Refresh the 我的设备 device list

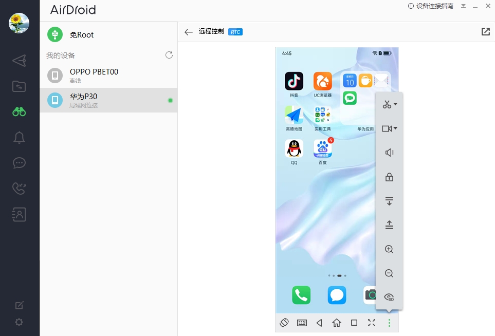point(169,55)
